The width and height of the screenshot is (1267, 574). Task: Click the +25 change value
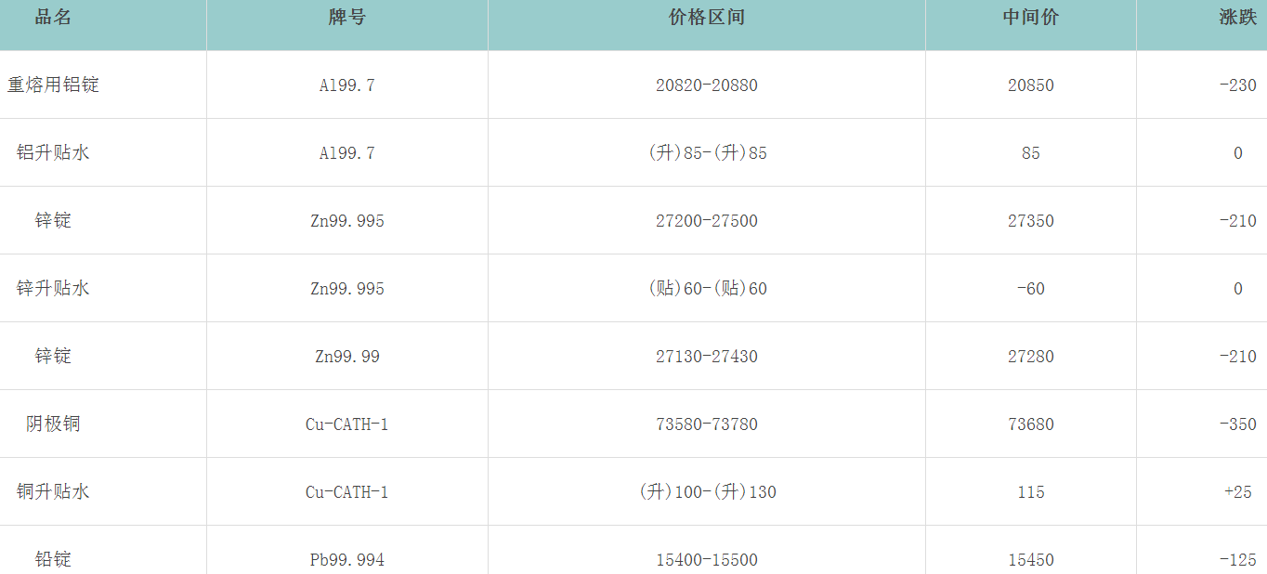(x=1237, y=492)
